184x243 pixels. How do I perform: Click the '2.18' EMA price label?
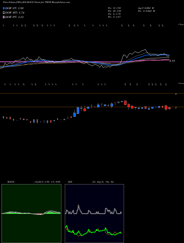click(172, 61)
